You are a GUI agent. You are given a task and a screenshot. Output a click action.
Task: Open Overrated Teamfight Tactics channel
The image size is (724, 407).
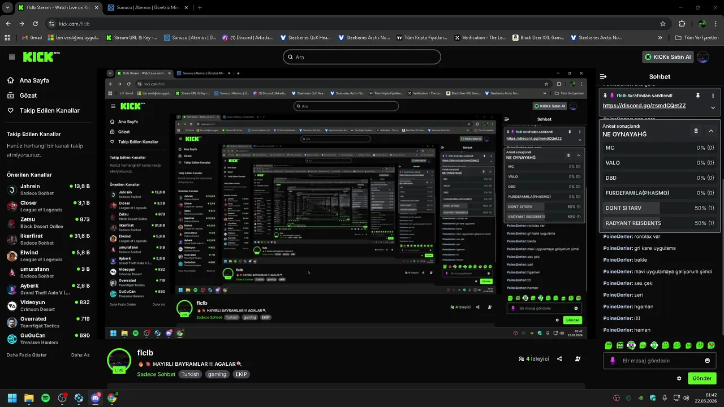(x=48, y=322)
